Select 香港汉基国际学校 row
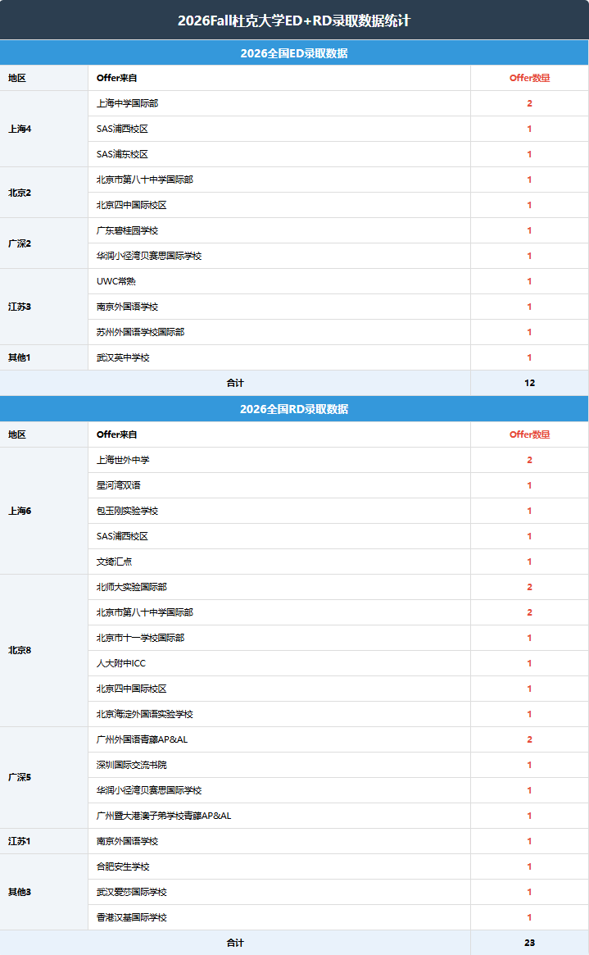Image resolution: width=589 pixels, height=955 pixels. pos(131,917)
